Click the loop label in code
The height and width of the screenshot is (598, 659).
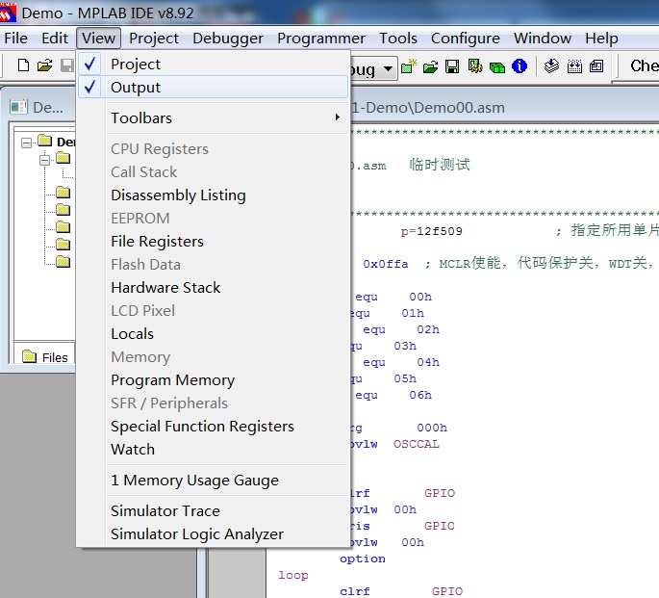292,575
